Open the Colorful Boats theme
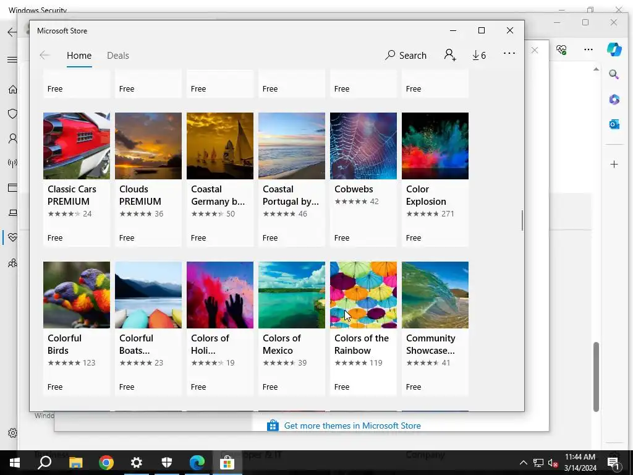Image resolution: width=633 pixels, height=475 pixels. [x=148, y=328]
